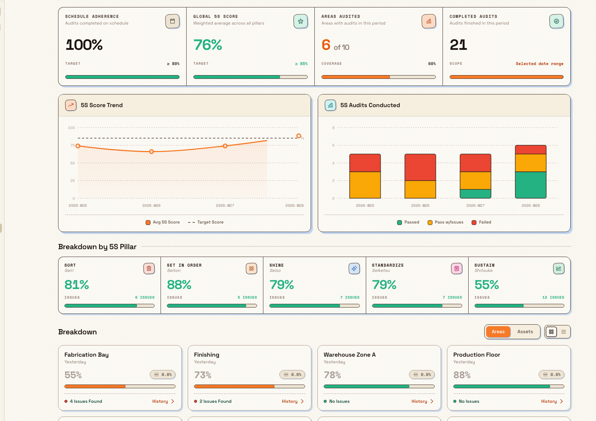Click '4 Issues Found' on Fabrication Bay
Viewport: 596px width, 421px height.
[86, 401]
